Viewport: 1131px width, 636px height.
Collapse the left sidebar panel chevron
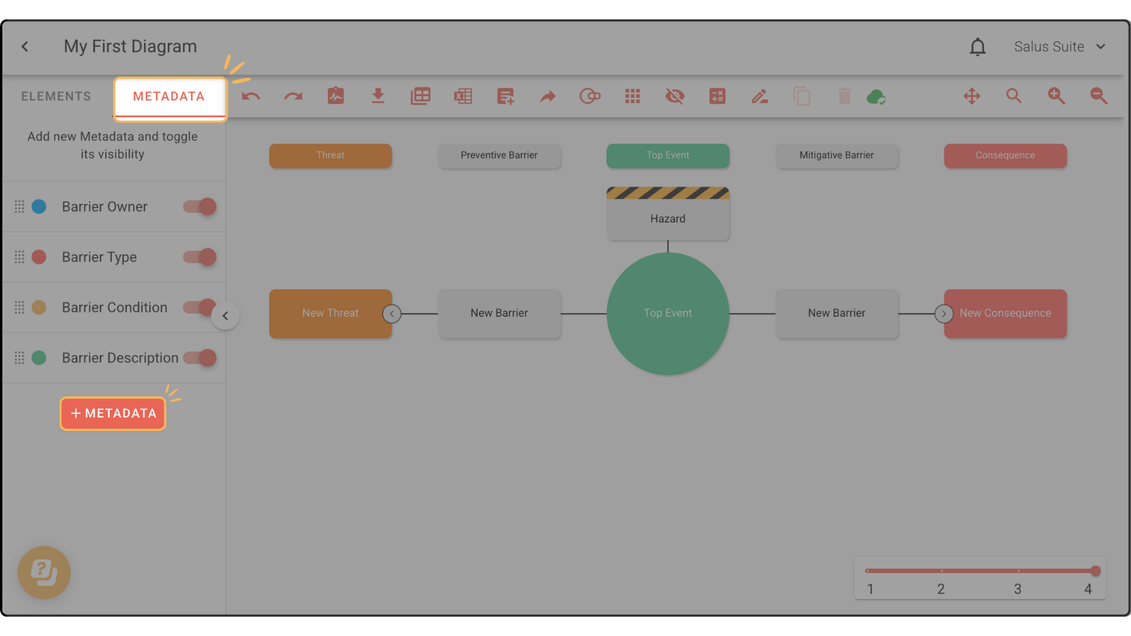point(225,316)
